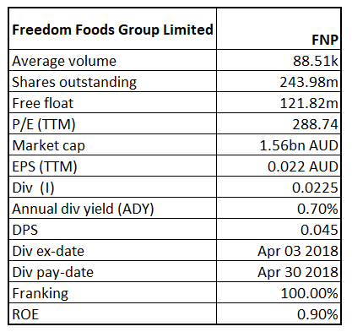Click the FNP ticker cell

pyautogui.click(x=279, y=29)
